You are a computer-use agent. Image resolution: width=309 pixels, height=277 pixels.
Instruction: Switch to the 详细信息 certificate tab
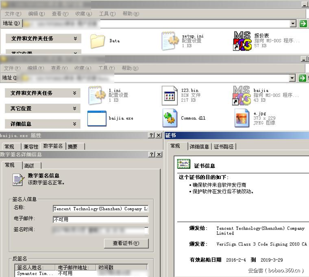[200, 146]
